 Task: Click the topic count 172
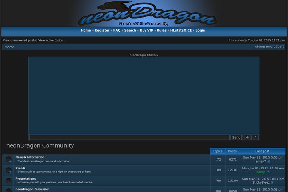point(218,160)
